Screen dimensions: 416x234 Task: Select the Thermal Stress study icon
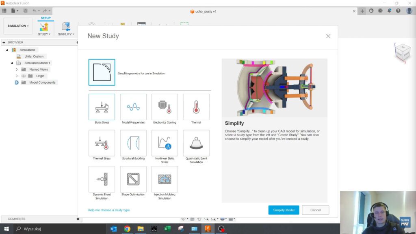click(x=102, y=143)
